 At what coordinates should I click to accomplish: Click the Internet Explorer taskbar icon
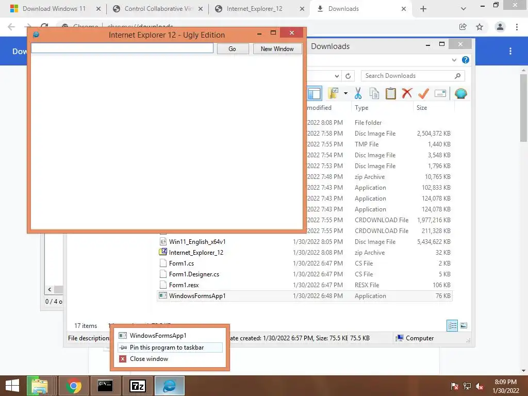(169, 386)
